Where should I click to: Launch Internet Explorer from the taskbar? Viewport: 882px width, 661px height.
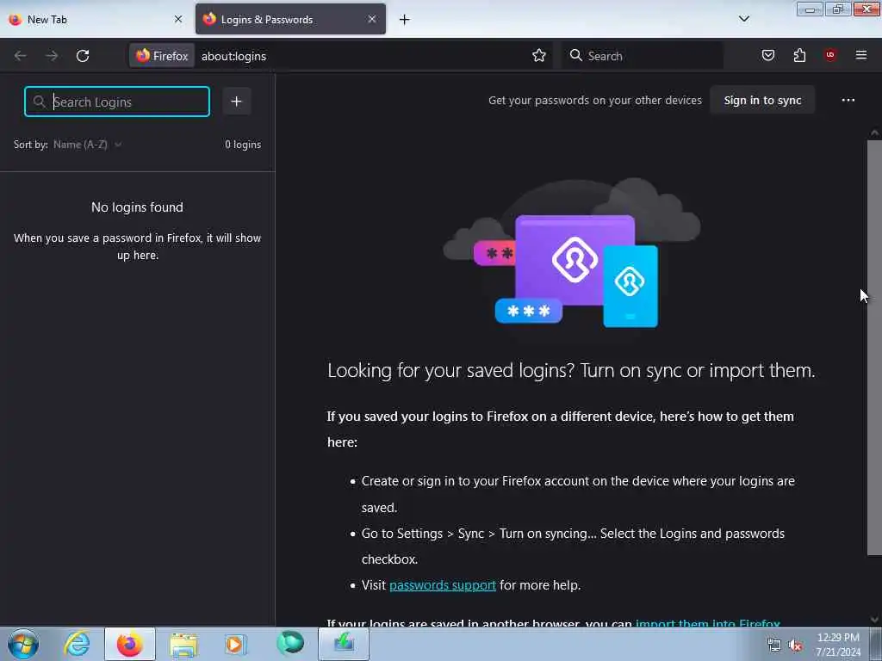pyautogui.click(x=77, y=644)
